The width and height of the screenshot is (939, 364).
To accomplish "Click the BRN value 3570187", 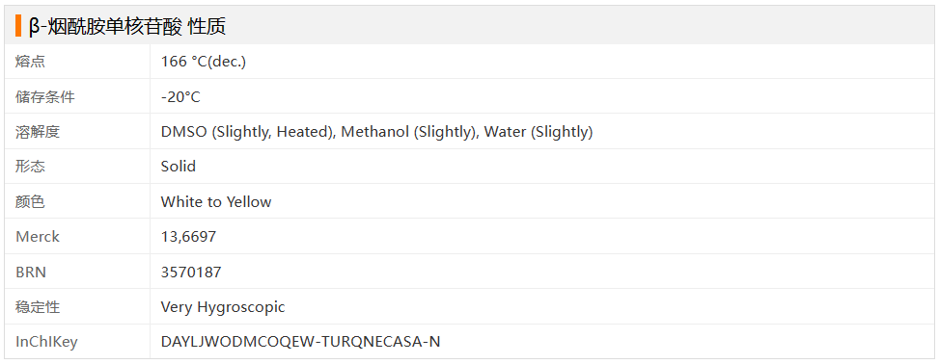I will click(191, 273).
